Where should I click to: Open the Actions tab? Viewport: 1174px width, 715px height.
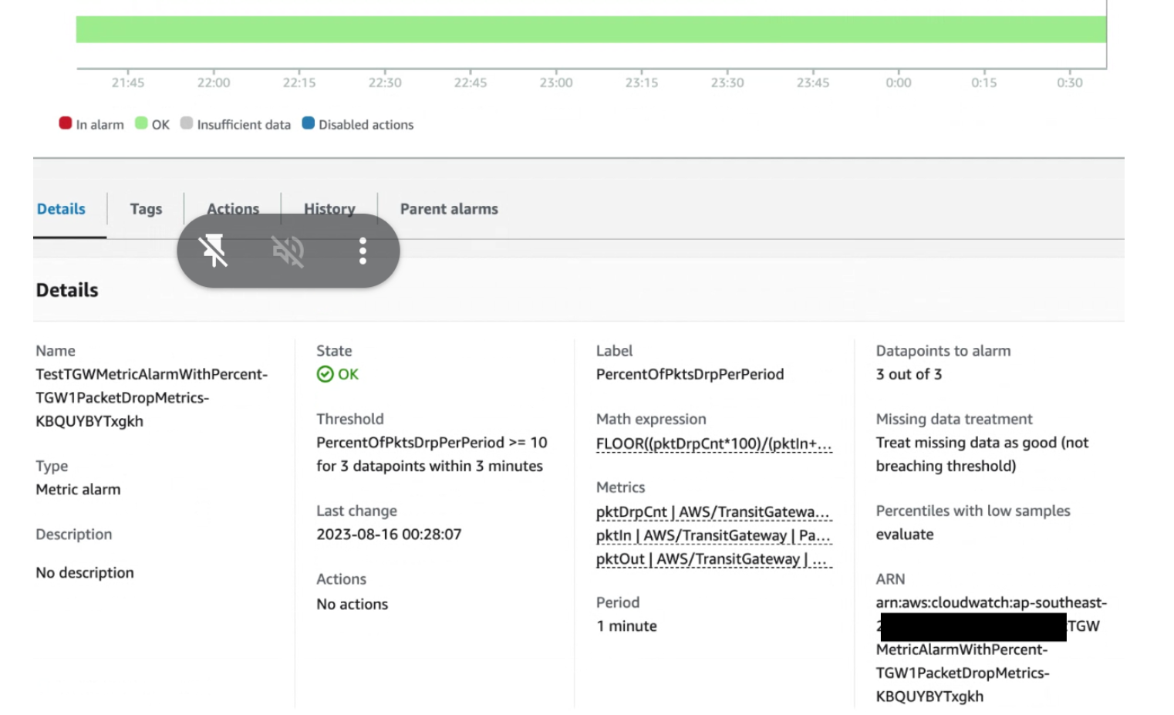[x=232, y=208]
